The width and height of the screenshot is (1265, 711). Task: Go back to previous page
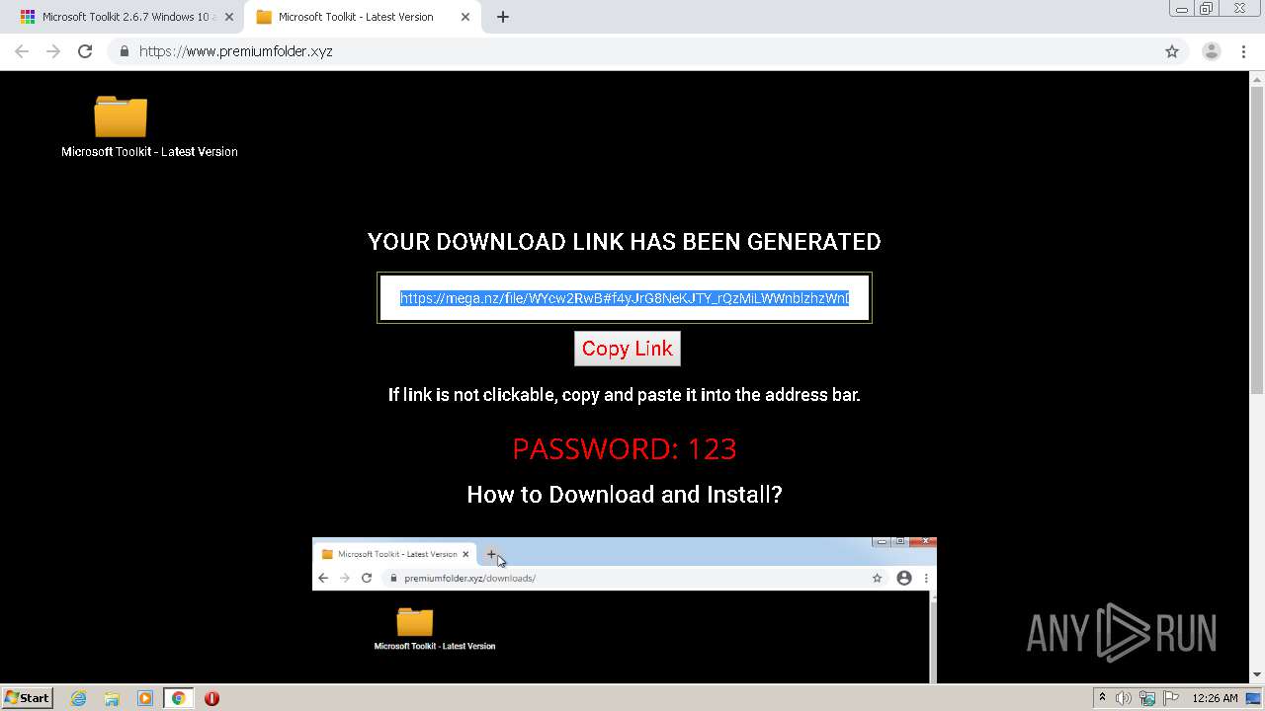(x=22, y=51)
